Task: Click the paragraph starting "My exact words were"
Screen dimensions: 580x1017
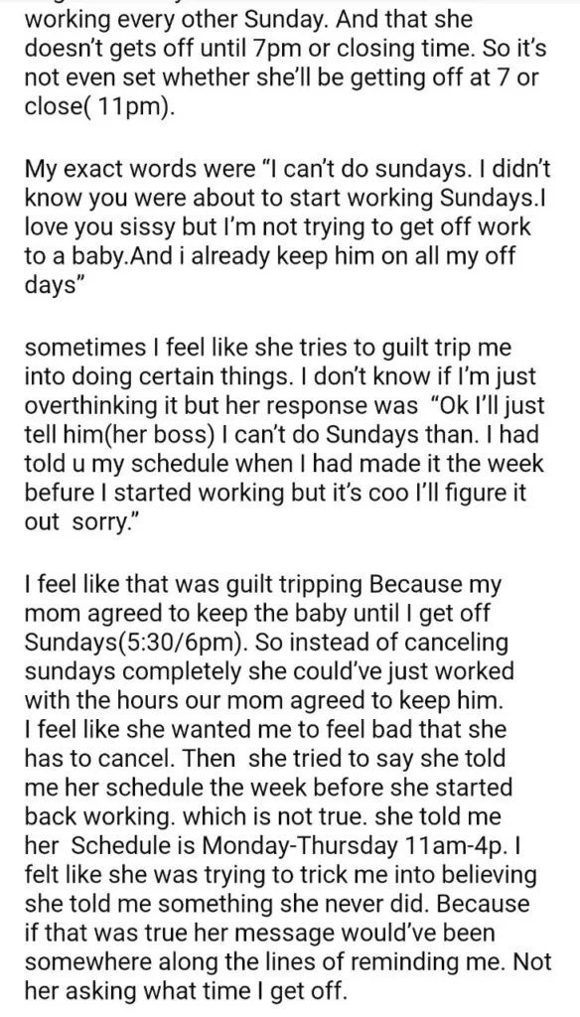Action: point(287,226)
